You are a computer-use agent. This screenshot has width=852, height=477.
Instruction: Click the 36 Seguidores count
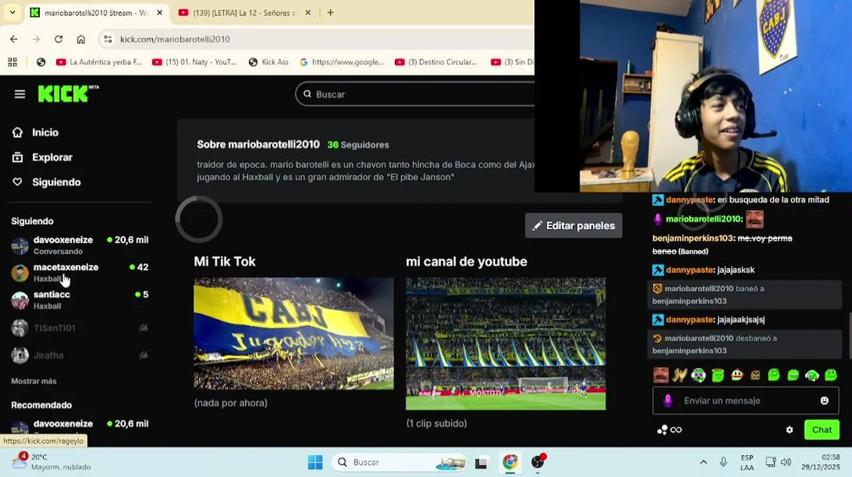pos(358,144)
